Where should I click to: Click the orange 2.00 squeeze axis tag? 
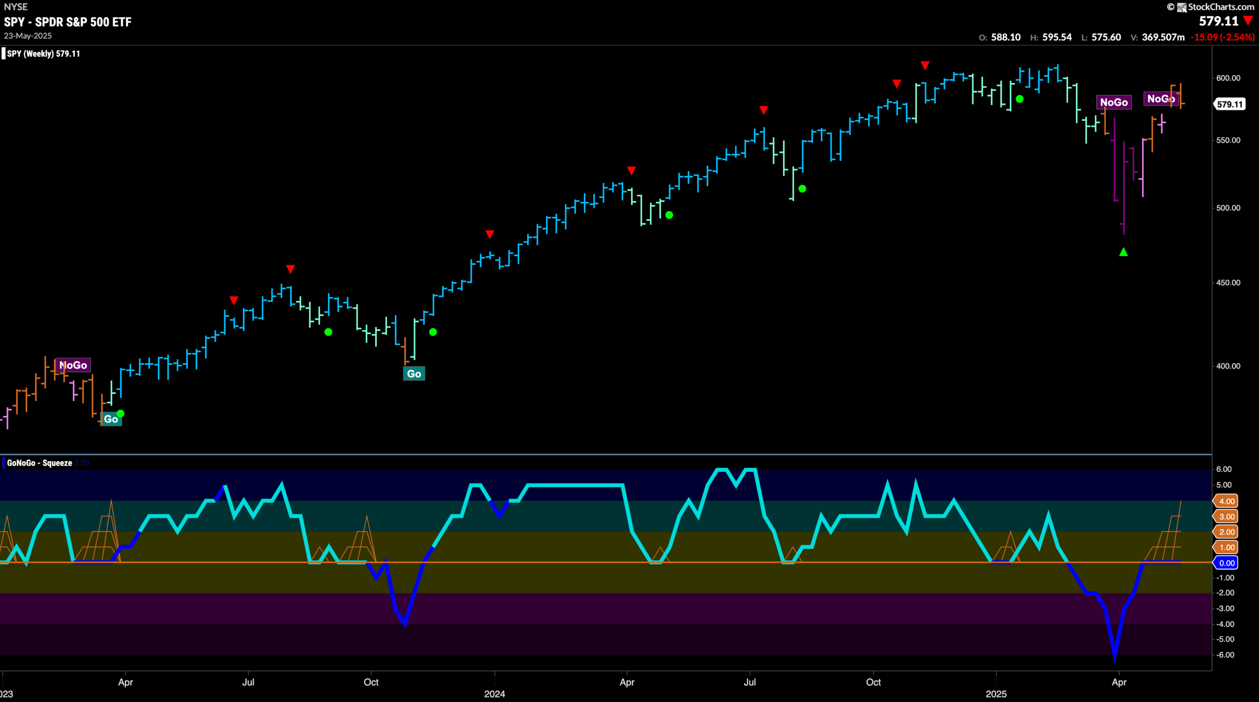click(x=1226, y=532)
